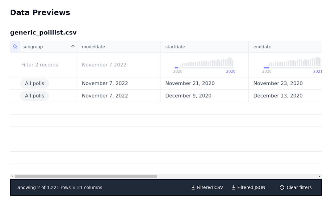Click the enddate histogram range slider
Screen dimensions: 331x206
point(292,68)
